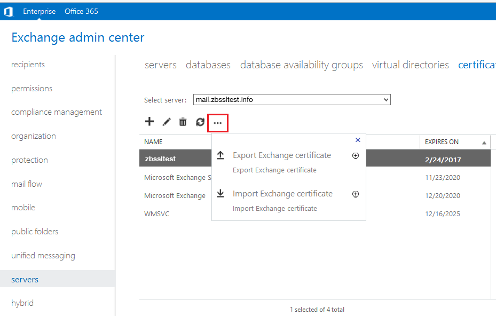Choose Export Exchange certificate from menu
Viewport: 496px width, 316px height.
281,155
